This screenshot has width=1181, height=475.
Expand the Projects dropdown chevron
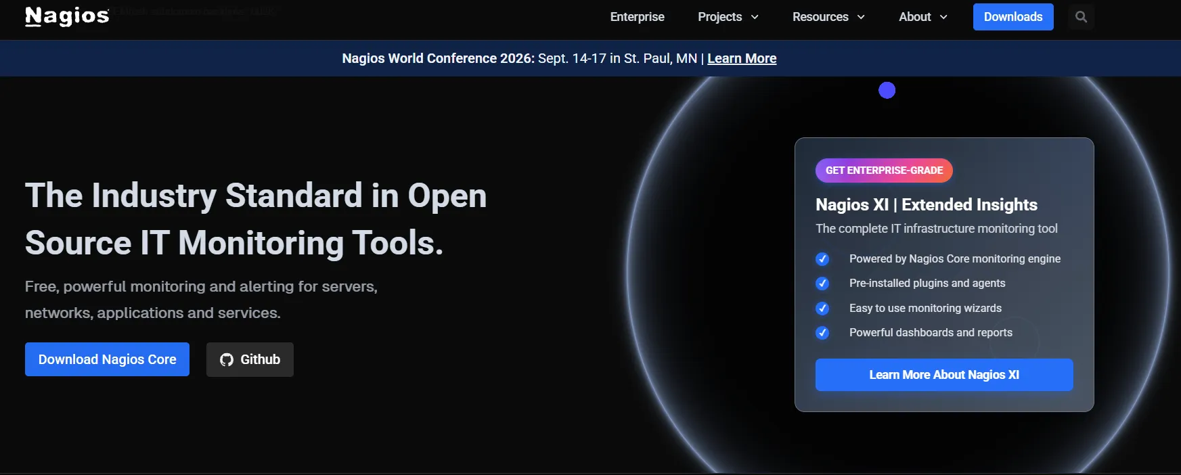click(x=755, y=18)
